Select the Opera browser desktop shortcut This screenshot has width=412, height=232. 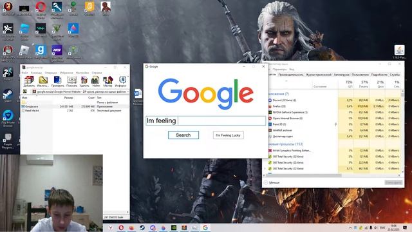(x=41, y=10)
